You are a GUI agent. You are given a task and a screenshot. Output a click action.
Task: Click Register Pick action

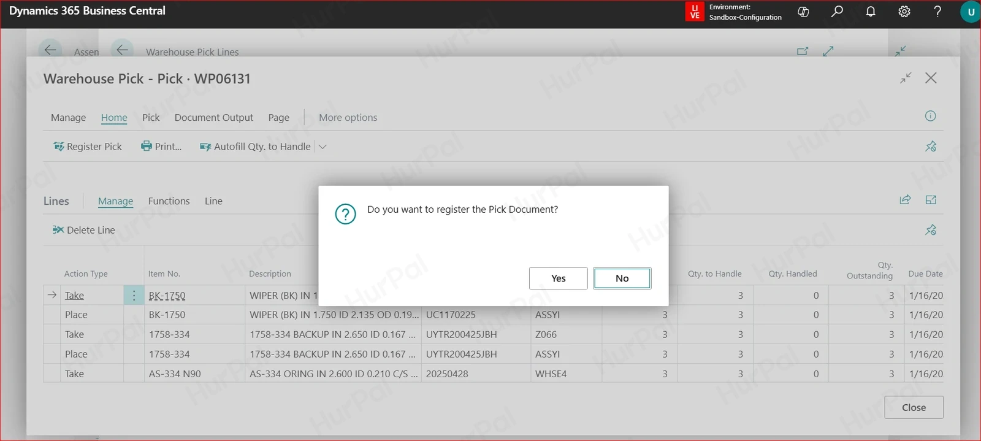(x=87, y=147)
